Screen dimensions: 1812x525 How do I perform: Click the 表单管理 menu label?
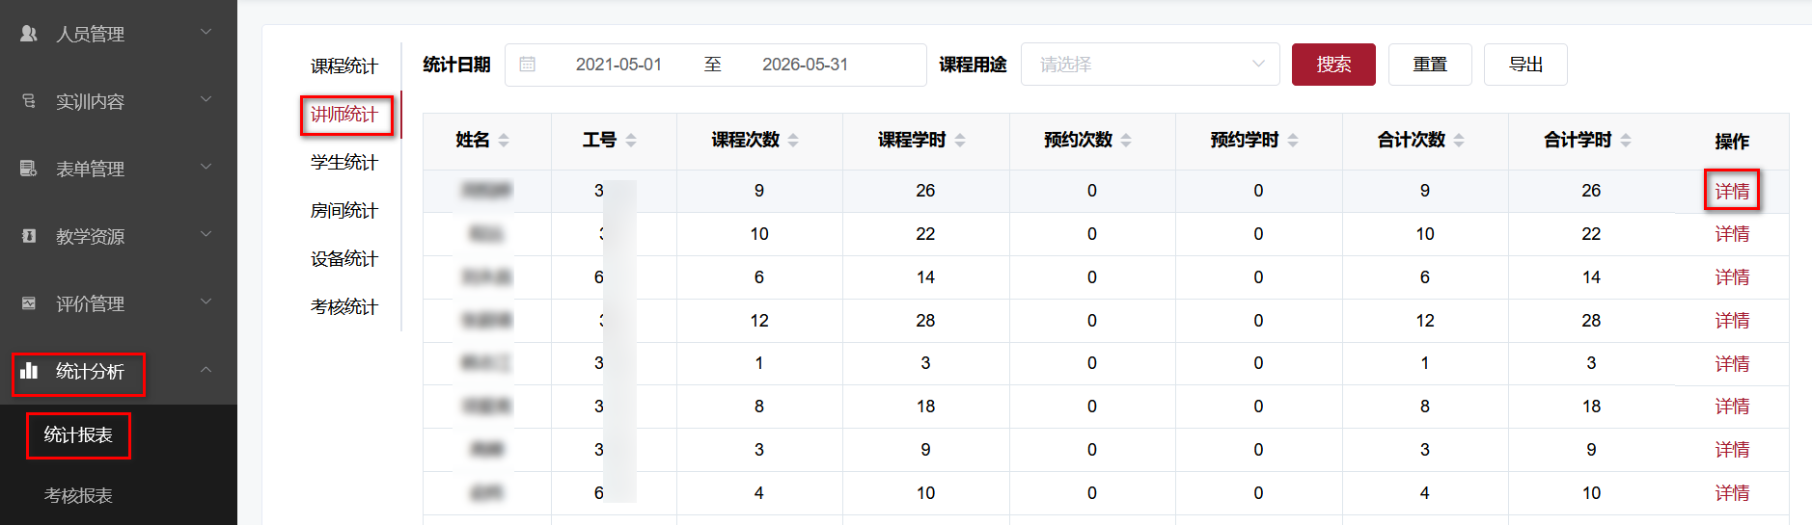coord(90,170)
